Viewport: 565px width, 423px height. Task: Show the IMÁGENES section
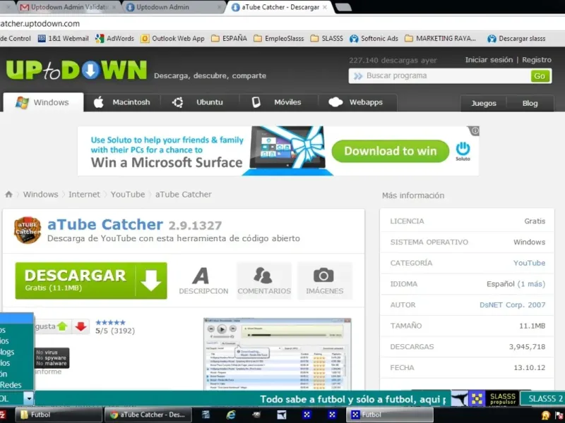(325, 281)
